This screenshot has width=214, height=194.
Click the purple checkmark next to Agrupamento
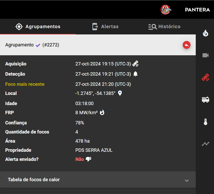tap(38, 45)
